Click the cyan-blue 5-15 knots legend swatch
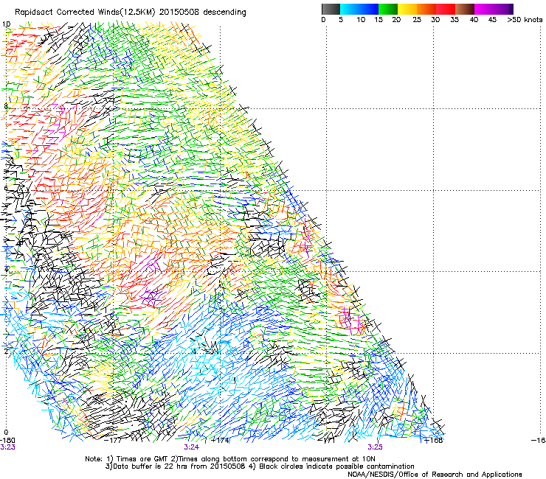Screen dimensions: 546x479 click(x=359, y=9)
